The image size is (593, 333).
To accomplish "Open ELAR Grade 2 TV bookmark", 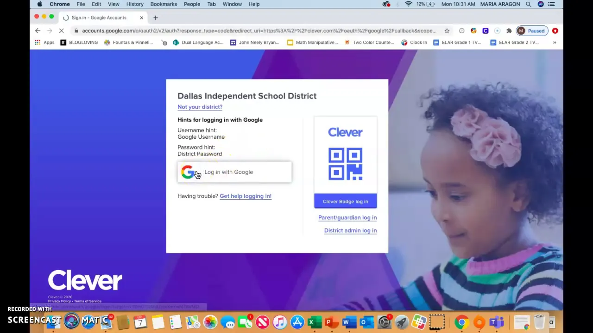I will click(x=515, y=42).
